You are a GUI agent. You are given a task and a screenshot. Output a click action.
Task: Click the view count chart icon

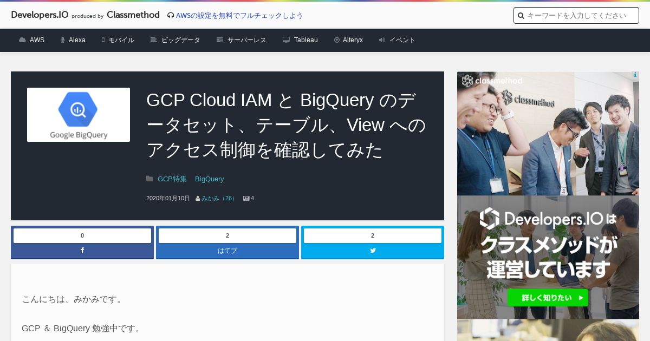click(x=246, y=199)
